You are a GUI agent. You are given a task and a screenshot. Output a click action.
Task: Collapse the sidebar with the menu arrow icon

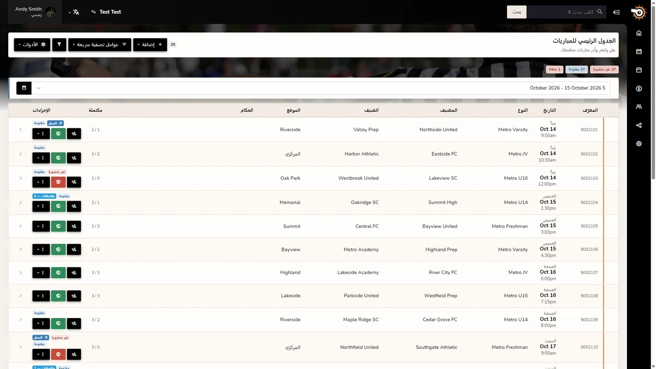(x=617, y=12)
